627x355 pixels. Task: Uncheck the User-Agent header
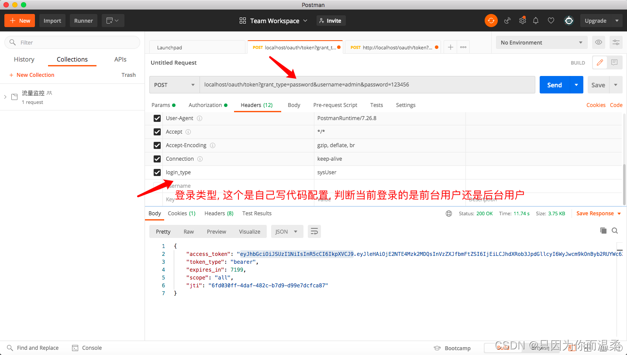point(157,118)
